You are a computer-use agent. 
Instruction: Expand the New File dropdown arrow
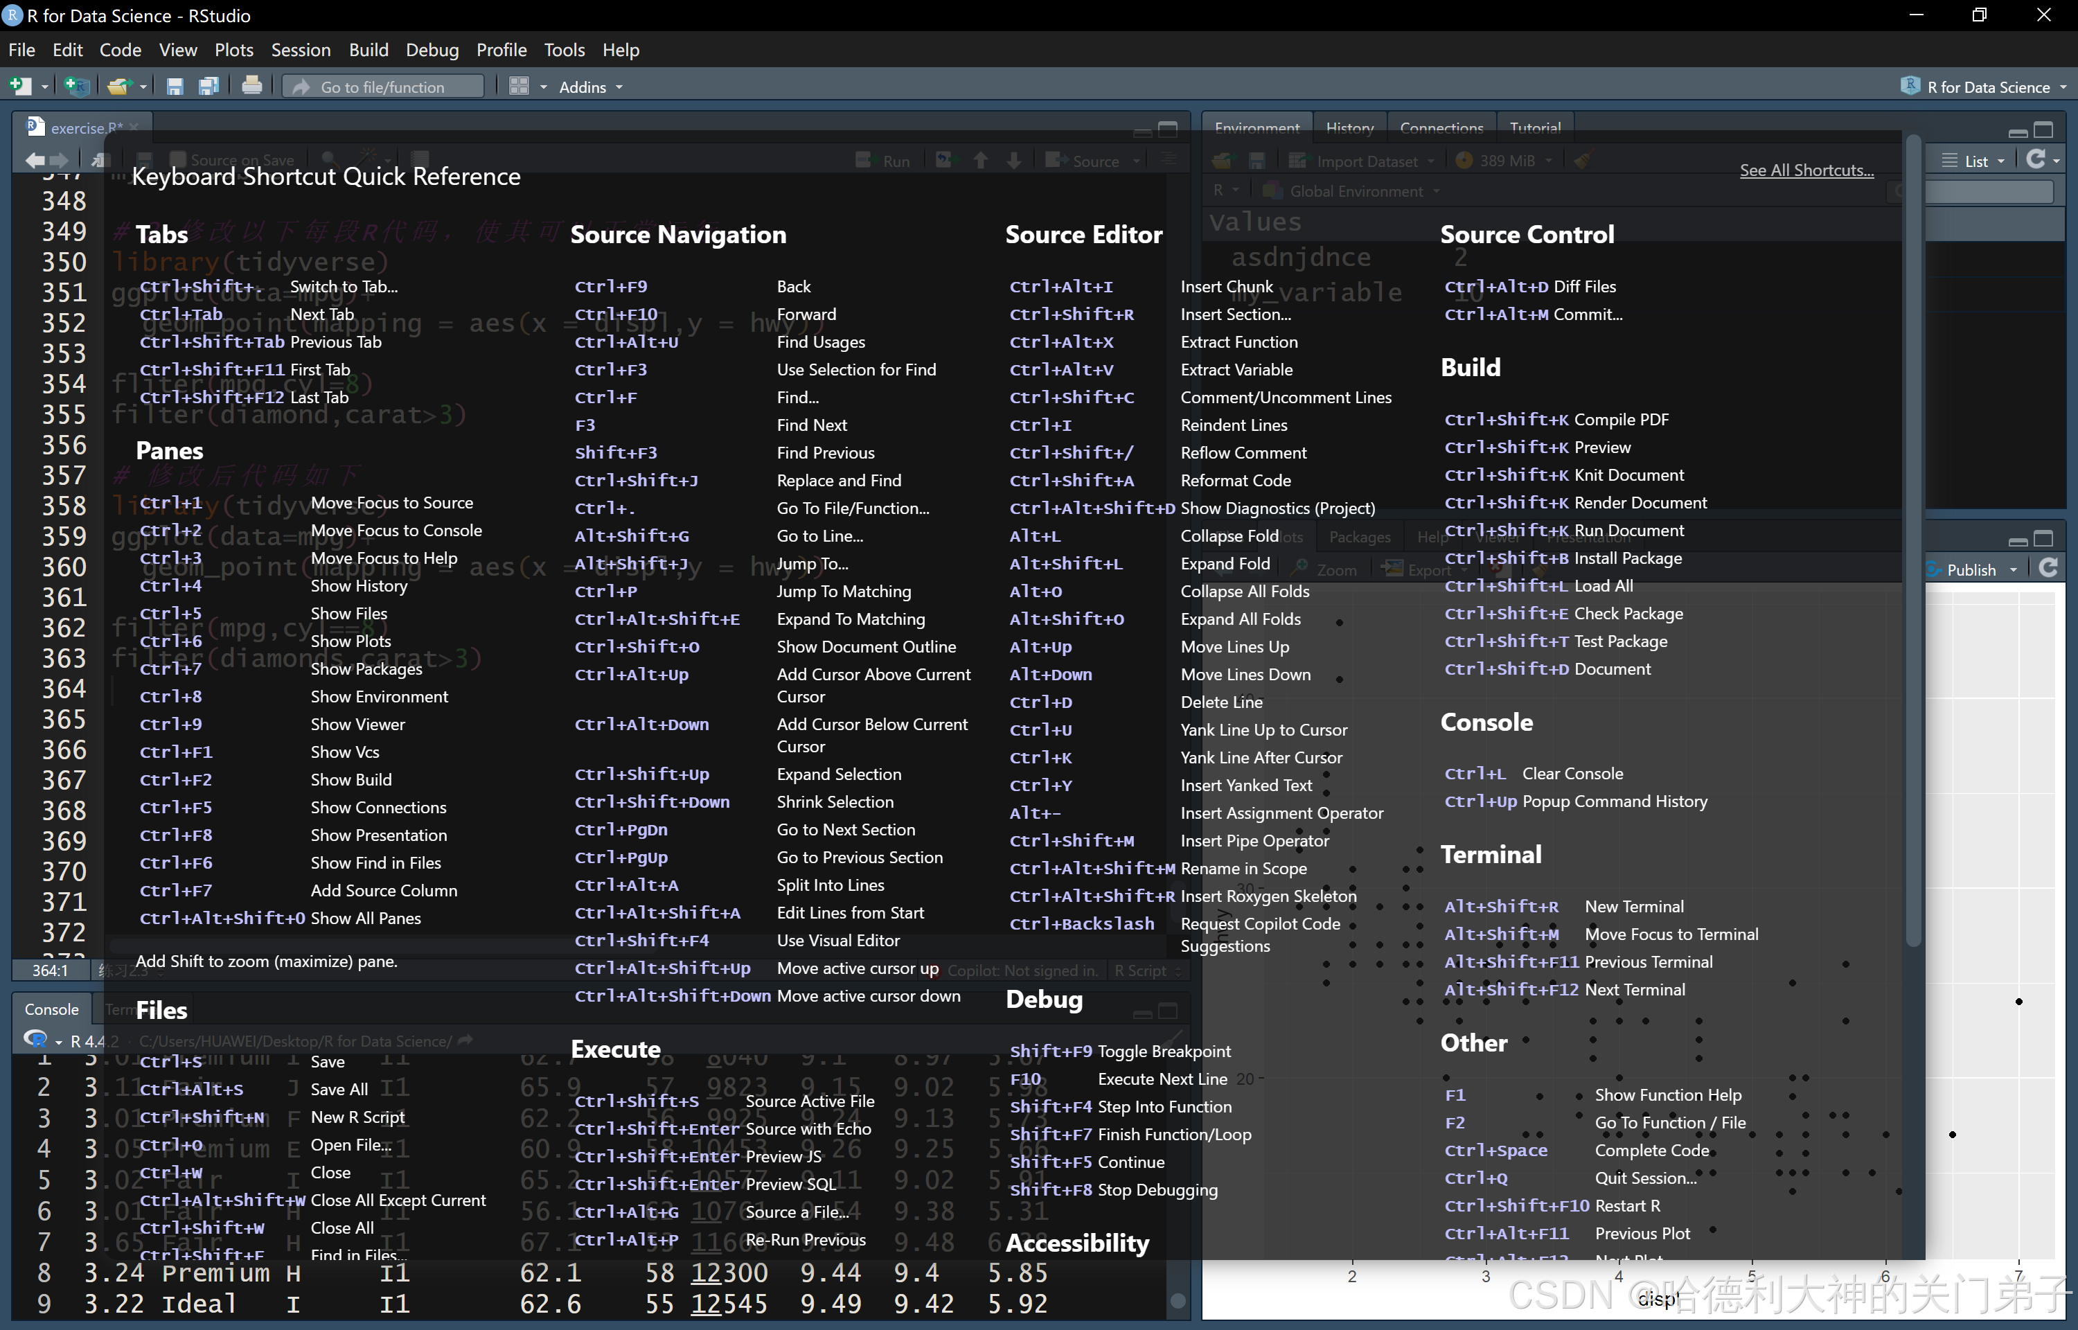[x=44, y=87]
